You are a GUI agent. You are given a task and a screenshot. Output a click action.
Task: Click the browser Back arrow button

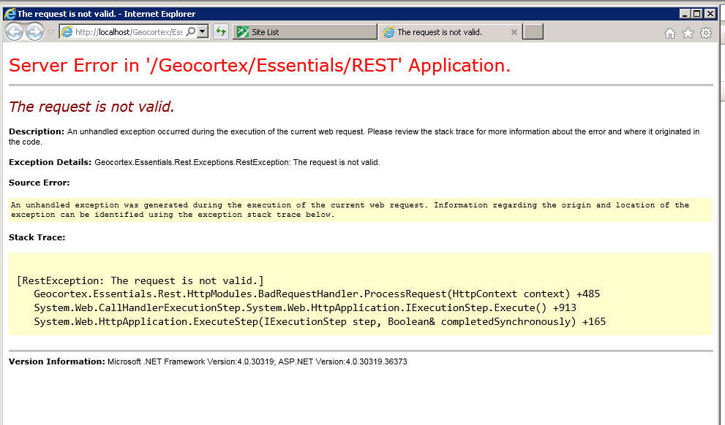(x=15, y=32)
